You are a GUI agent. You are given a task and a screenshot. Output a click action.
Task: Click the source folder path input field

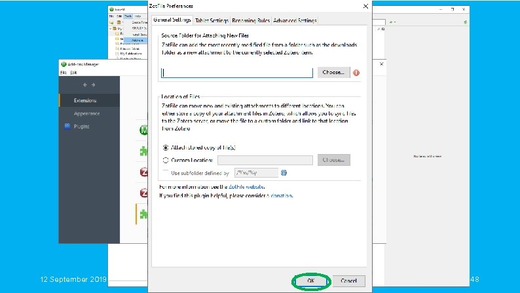click(x=237, y=73)
